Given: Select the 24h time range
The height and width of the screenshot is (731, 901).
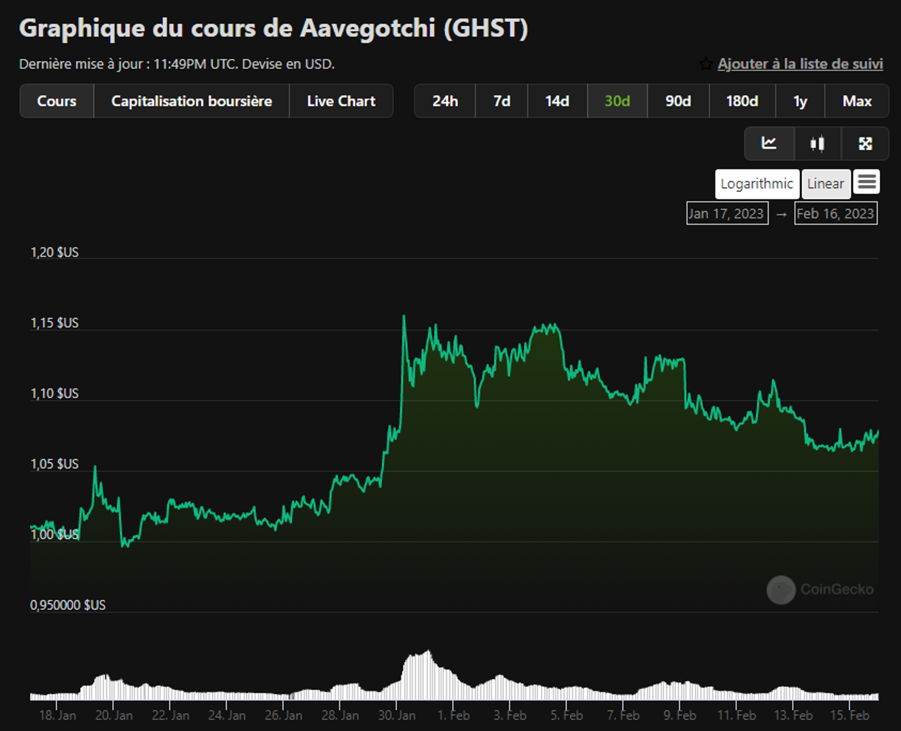Looking at the screenshot, I should point(445,101).
